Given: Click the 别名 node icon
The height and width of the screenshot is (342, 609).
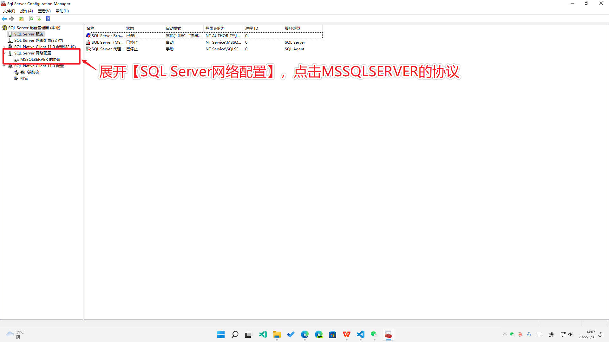Looking at the screenshot, I should pos(16,79).
